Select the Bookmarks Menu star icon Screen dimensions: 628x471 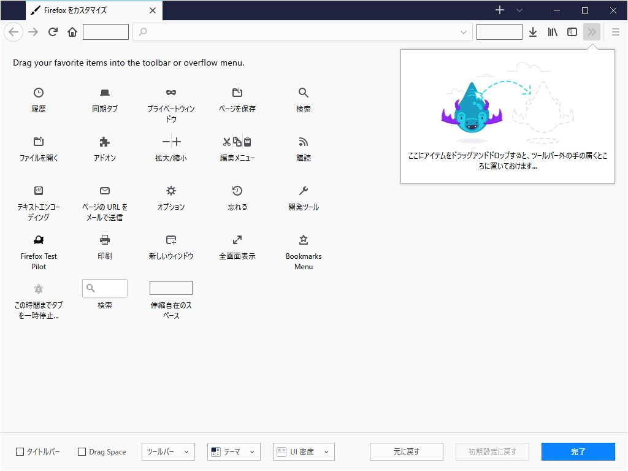pos(304,240)
